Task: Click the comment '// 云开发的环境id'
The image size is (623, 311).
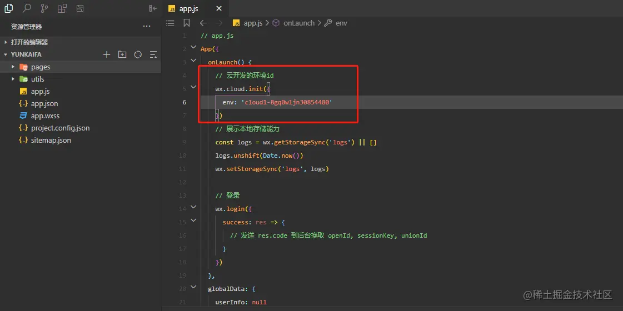Action: (x=245, y=76)
